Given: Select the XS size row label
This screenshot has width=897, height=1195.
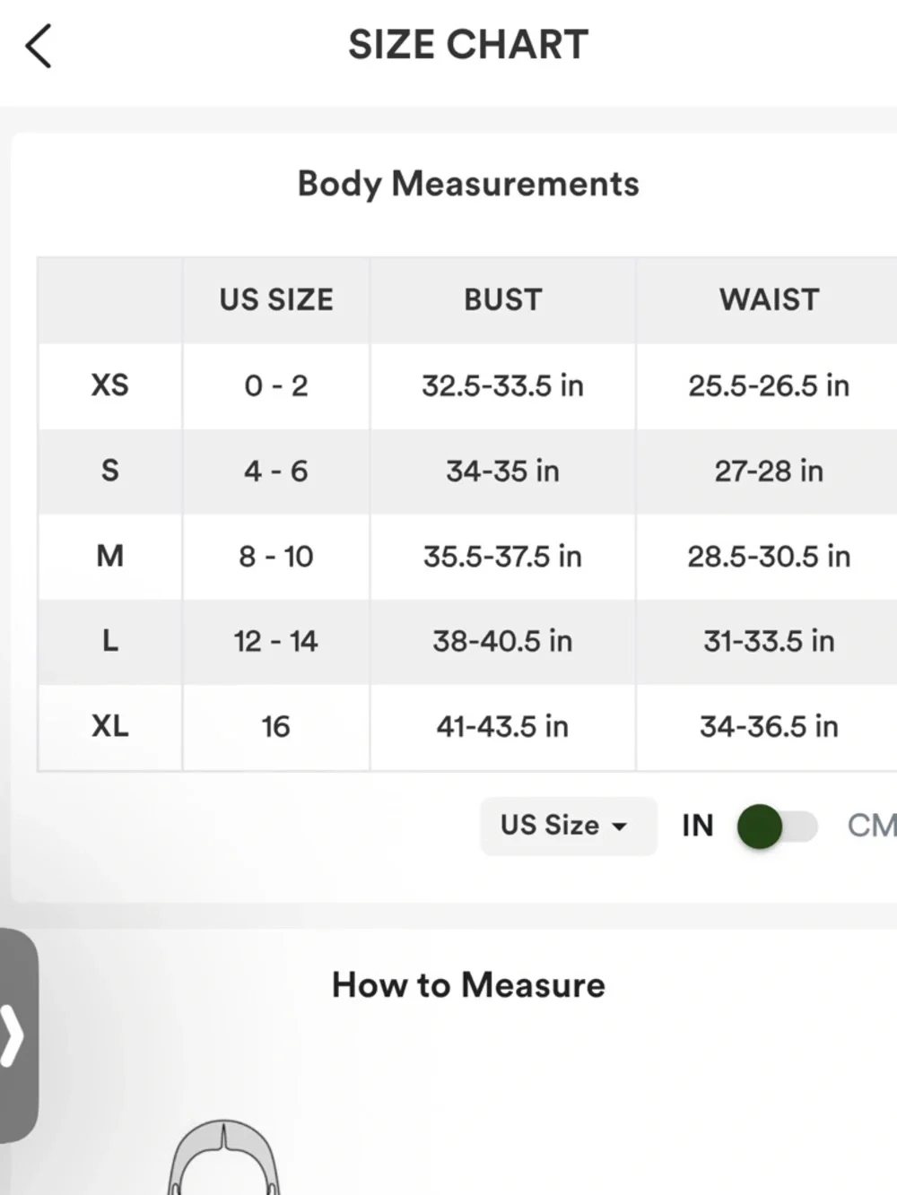Looking at the screenshot, I should 109,385.
